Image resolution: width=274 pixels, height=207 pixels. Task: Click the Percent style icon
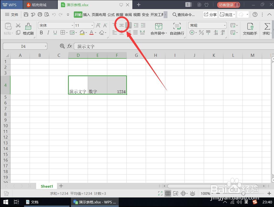(201, 33)
